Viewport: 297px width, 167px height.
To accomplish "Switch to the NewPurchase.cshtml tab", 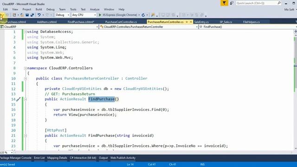I will [x=13, y=22].
